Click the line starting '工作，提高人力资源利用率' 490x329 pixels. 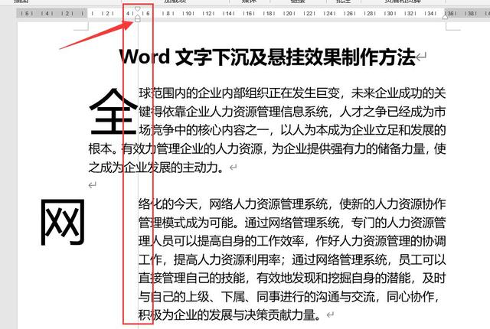292,259
